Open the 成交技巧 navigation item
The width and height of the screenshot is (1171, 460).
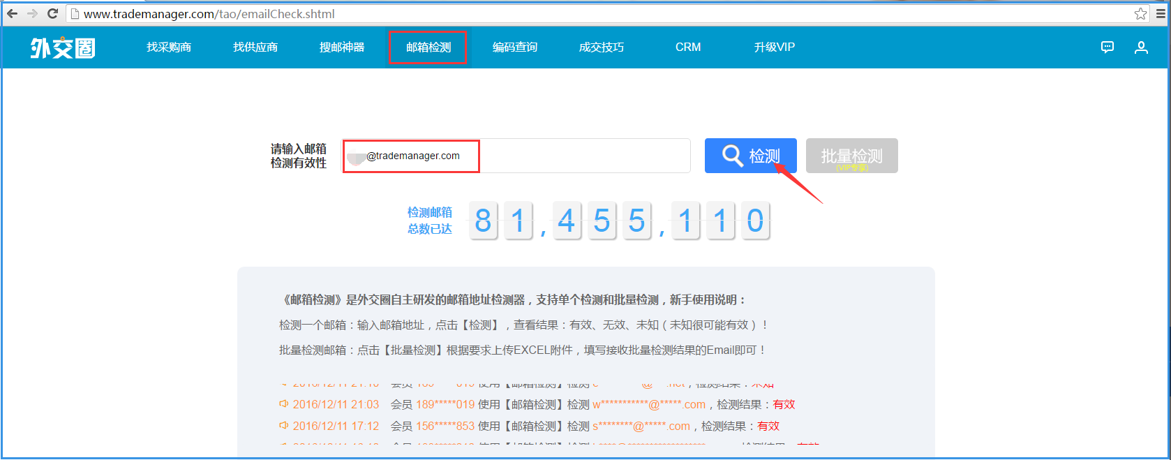point(602,47)
